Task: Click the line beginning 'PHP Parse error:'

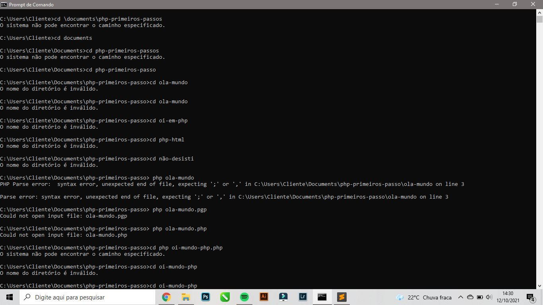Action: pyautogui.click(x=232, y=184)
